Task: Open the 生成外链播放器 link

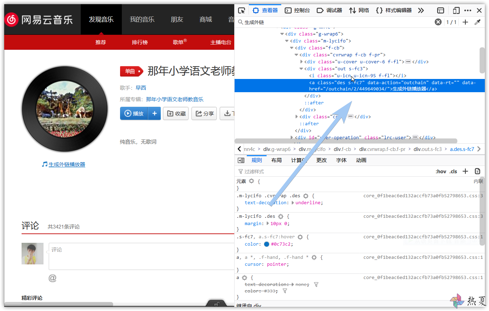Action: tap(67, 165)
